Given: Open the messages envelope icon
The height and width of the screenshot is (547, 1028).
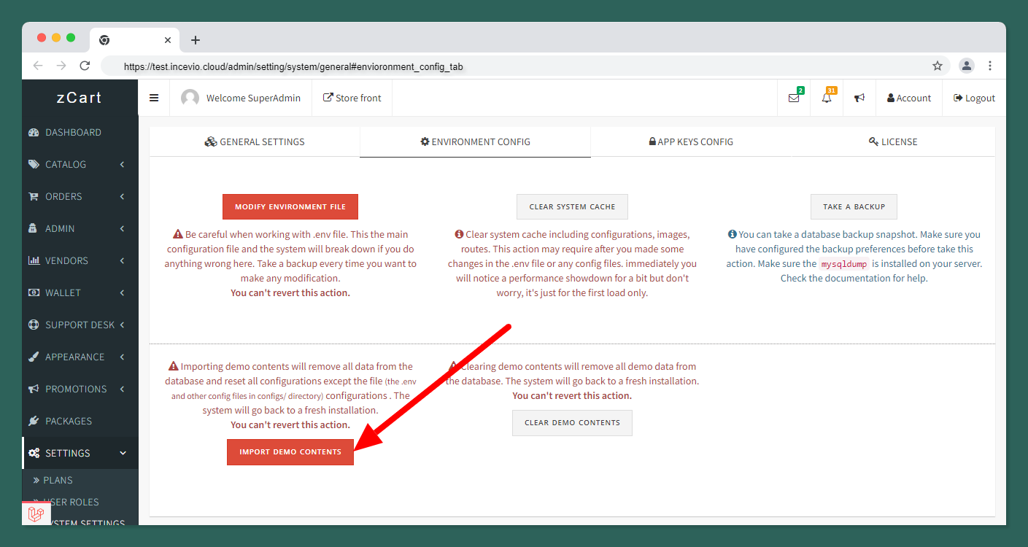Looking at the screenshot, I should (x=794, y=98).
